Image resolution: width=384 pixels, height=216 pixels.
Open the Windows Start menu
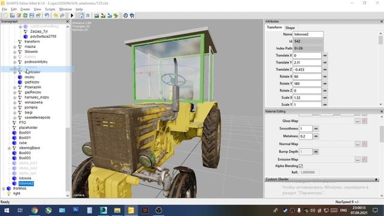(7, 211)
